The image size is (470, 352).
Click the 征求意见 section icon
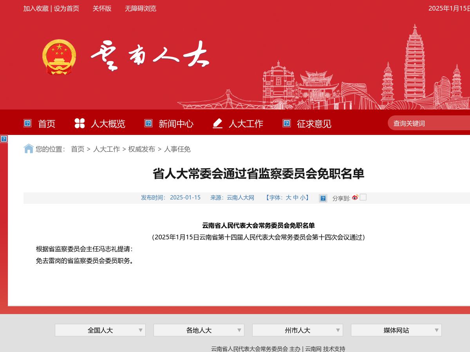click(x=286, y=123)
